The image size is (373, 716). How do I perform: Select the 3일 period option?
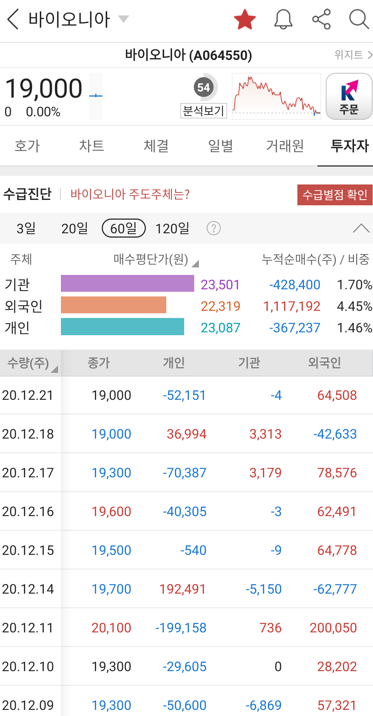pyautogui.click(x=26, y=228)
